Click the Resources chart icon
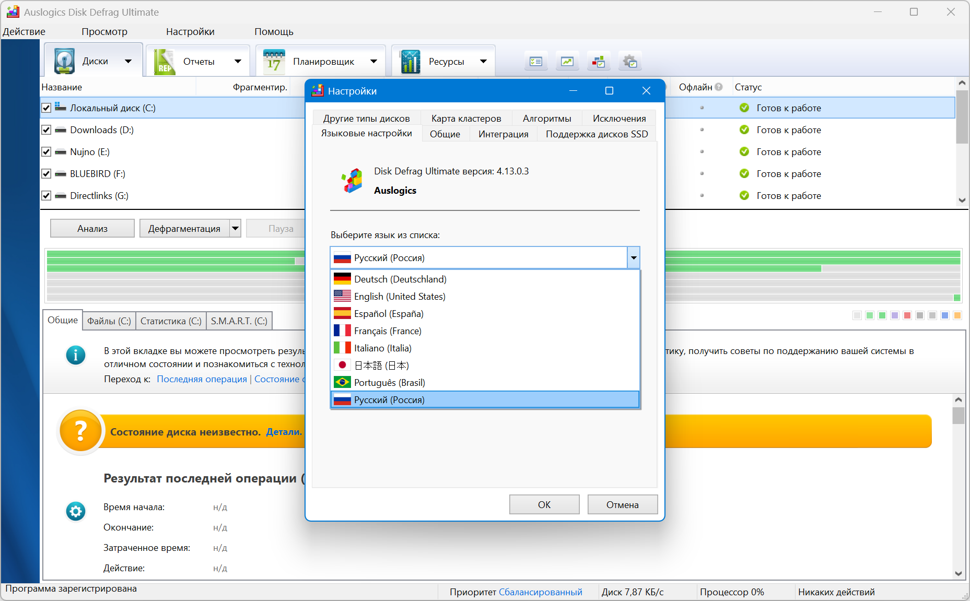This screenshot has height=601, width=970. pyautogui.click(x=410, y=62)
